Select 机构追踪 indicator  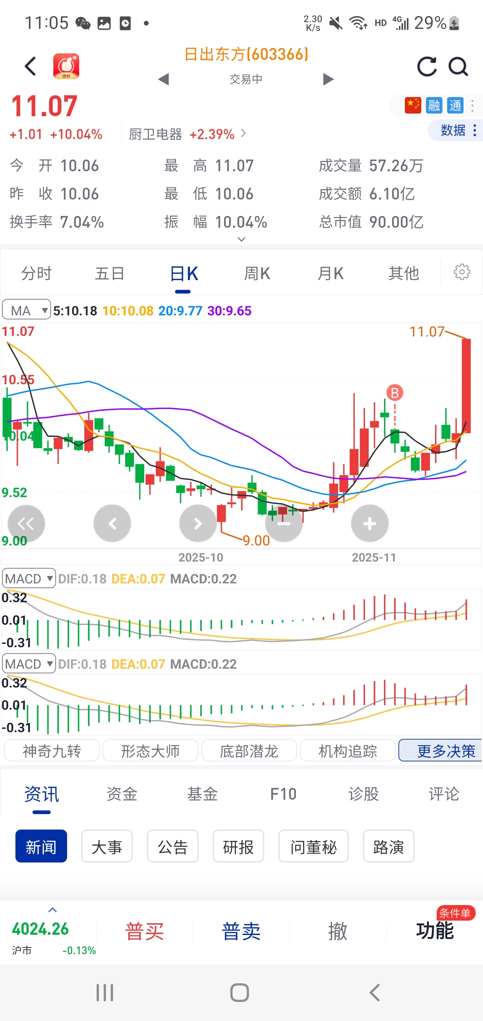click(347, 750)
